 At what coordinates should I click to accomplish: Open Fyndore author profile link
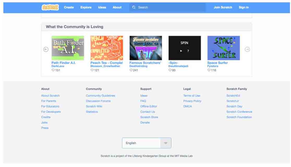(x=213, y=66)
